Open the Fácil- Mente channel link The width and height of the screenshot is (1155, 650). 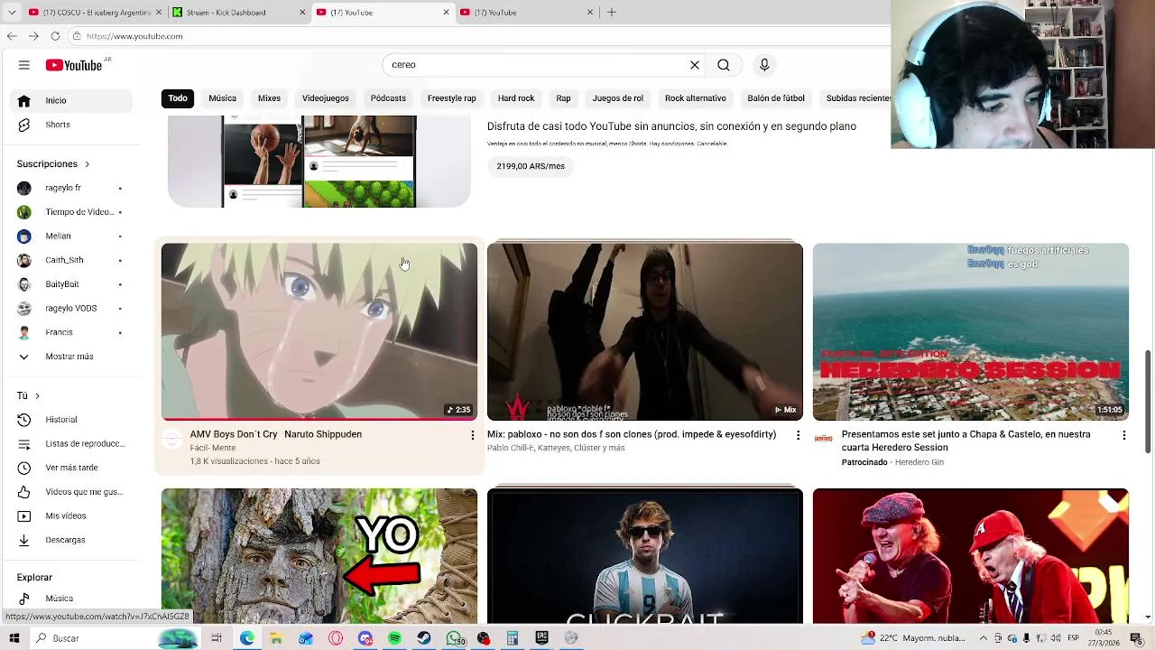213,448
